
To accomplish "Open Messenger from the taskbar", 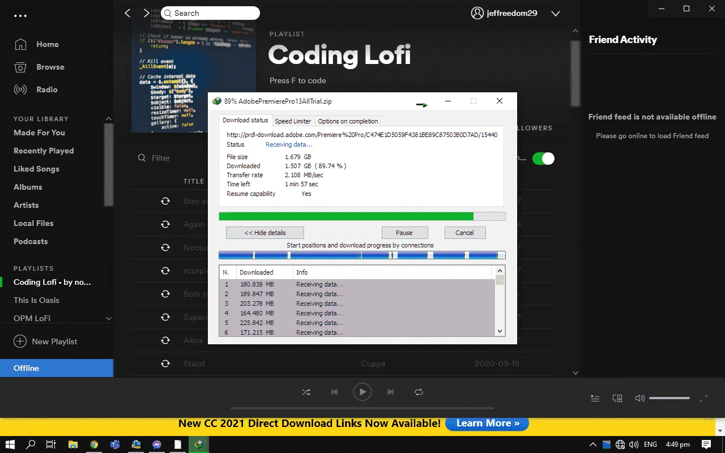I will pos(157,445).
